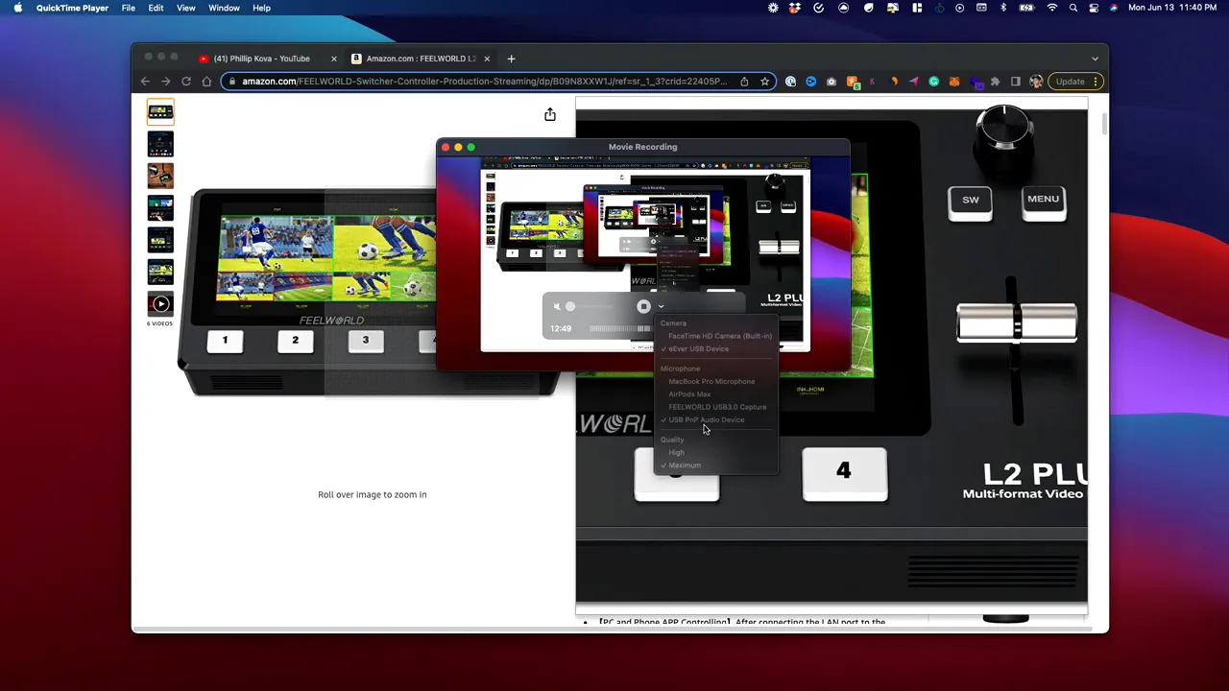Open the Chrome three-dot menu
Viewport: 1229px width, 691px height.
[x=1096, y=82]
